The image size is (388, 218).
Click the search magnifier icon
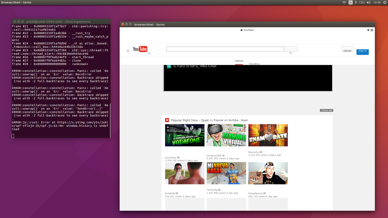(290, 53)
